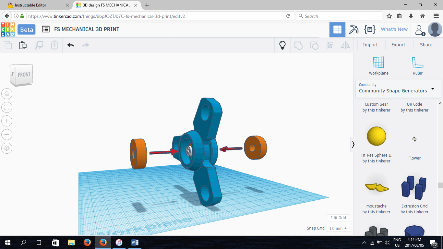The width and height of the screenshot is (443, 249).
Task: Click the Mirror/Flip tool icon
Action: click(x=345, y=45)
